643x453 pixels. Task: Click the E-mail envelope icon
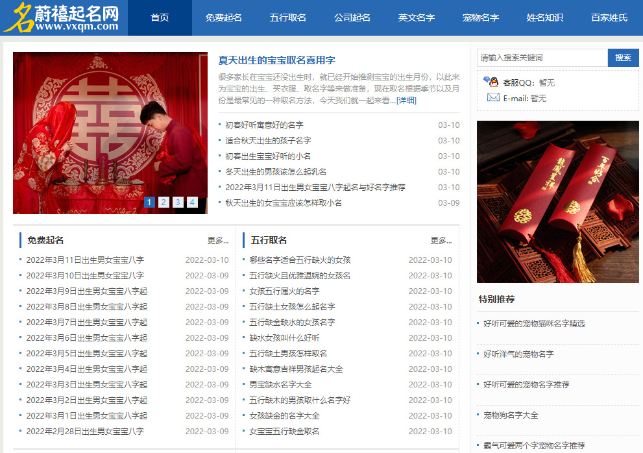coord(493,97)
